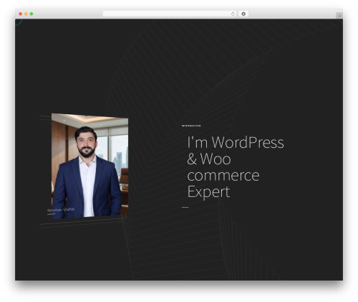Click the browser reload icon
This screenshot has height=302, width=358.
[x=233, y=14]
